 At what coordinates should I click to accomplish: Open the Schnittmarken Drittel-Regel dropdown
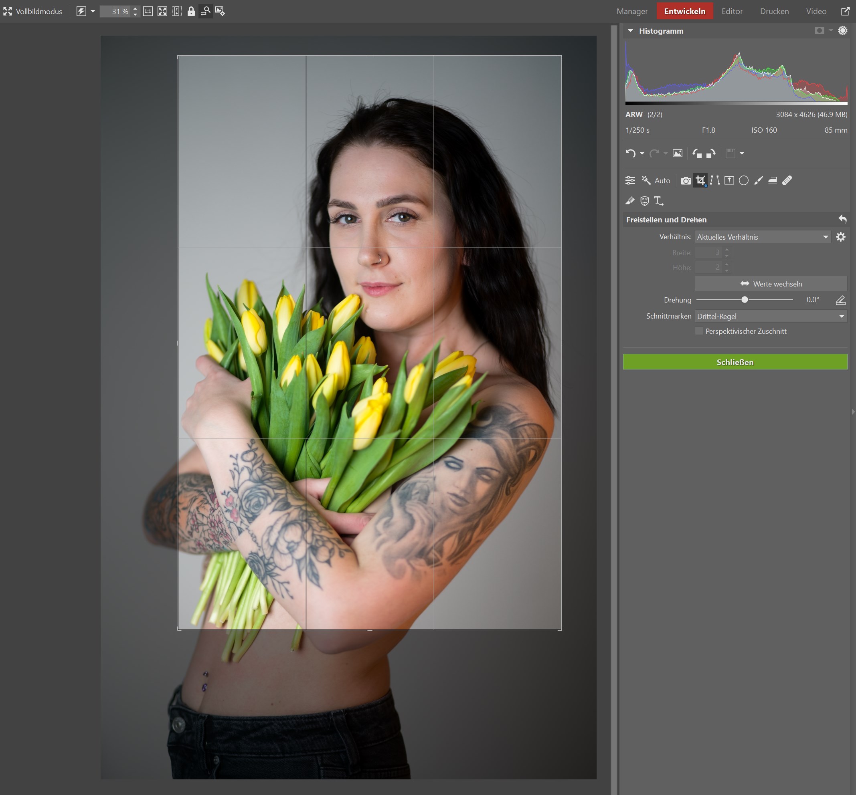coord(770,316)
